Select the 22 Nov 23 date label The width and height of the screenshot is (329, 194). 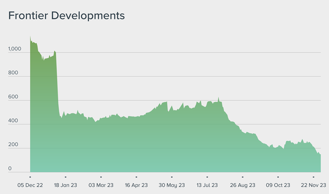[x=313, y=185]
